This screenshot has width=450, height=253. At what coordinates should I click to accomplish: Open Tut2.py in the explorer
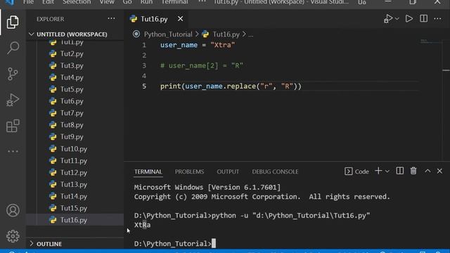coord(72,53)
